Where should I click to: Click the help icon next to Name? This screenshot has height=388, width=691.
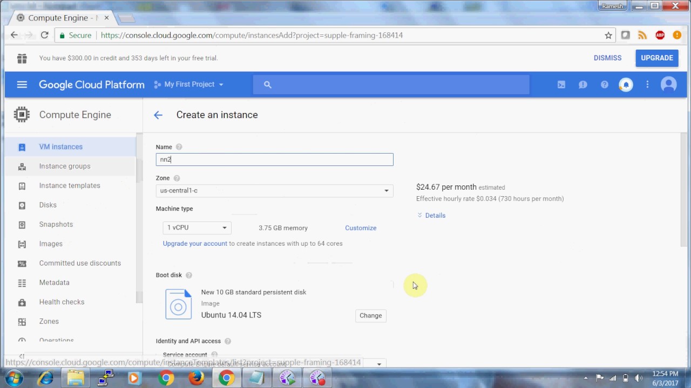coord(179,147)
